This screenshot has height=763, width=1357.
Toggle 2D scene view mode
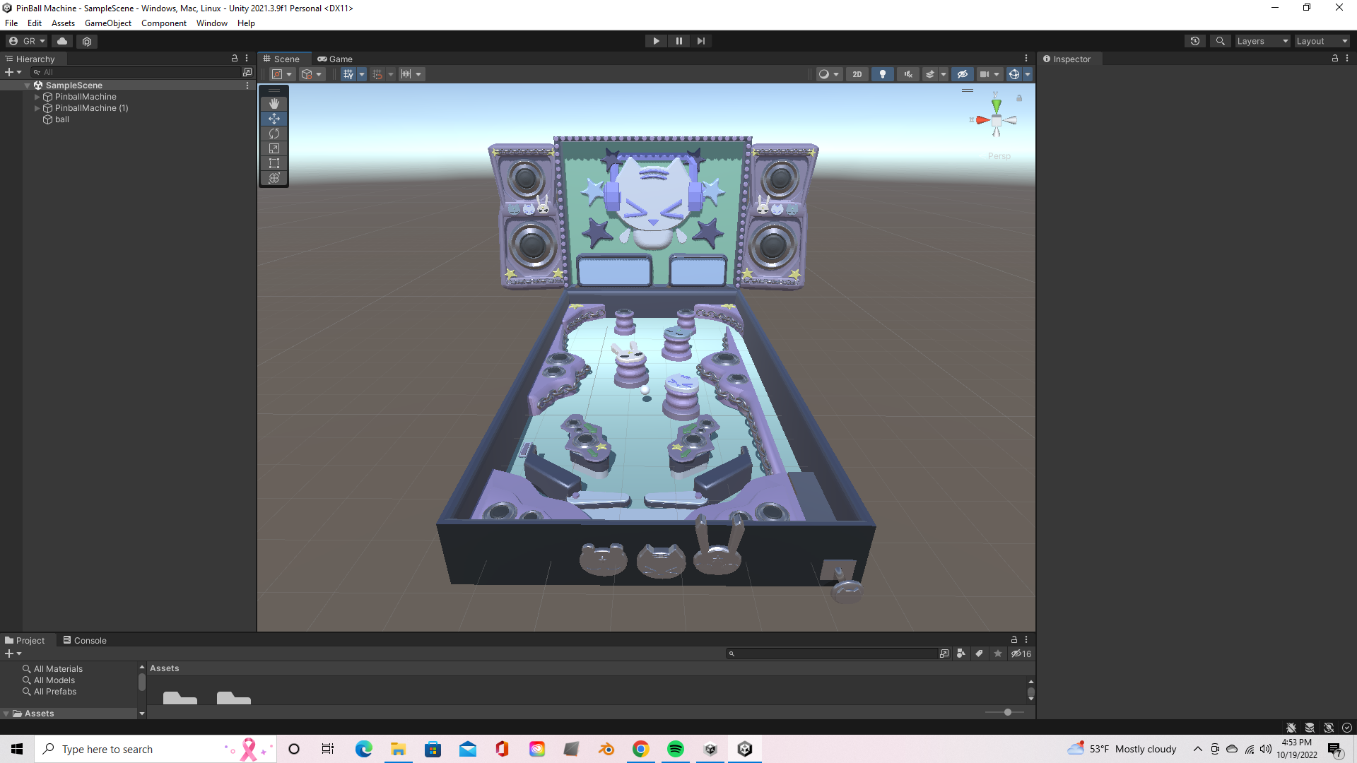(x=857, y=74)
